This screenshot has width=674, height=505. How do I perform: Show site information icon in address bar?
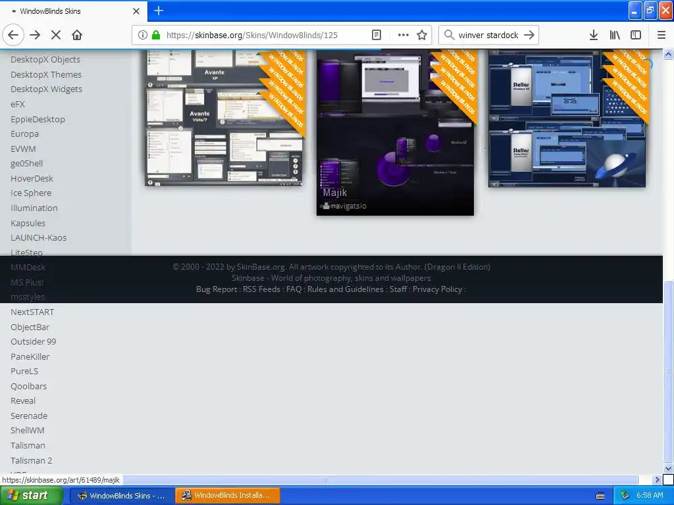click(x=142, y=36)
